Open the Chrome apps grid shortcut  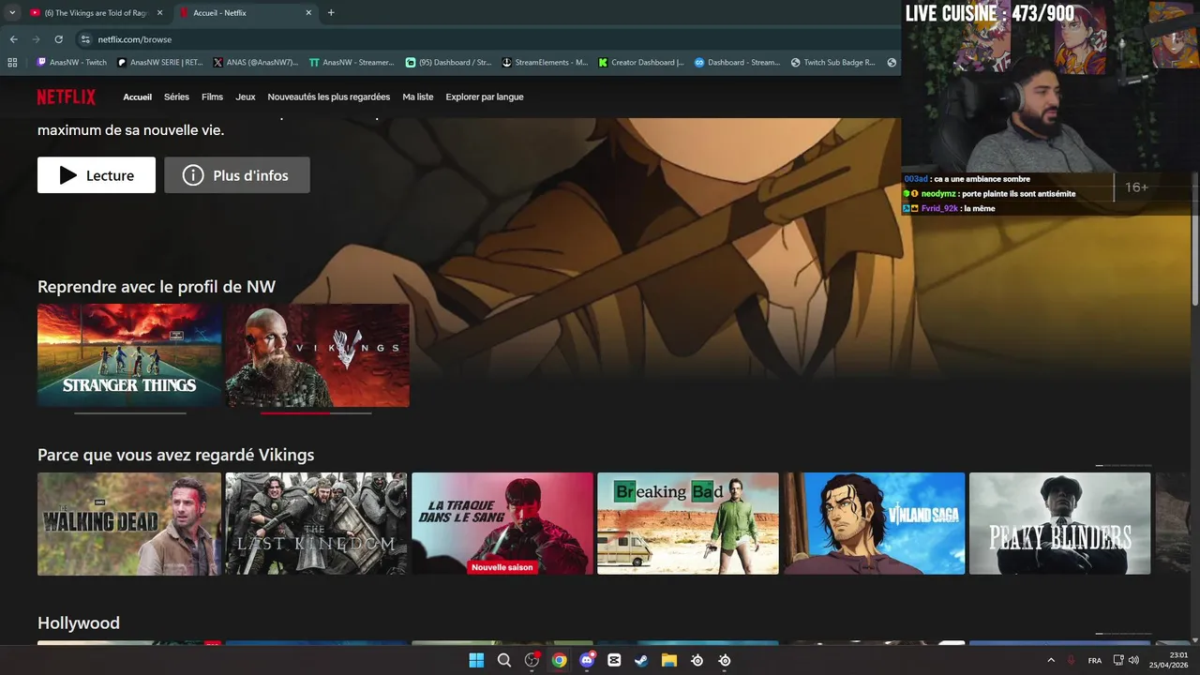[x=12, y=63]
